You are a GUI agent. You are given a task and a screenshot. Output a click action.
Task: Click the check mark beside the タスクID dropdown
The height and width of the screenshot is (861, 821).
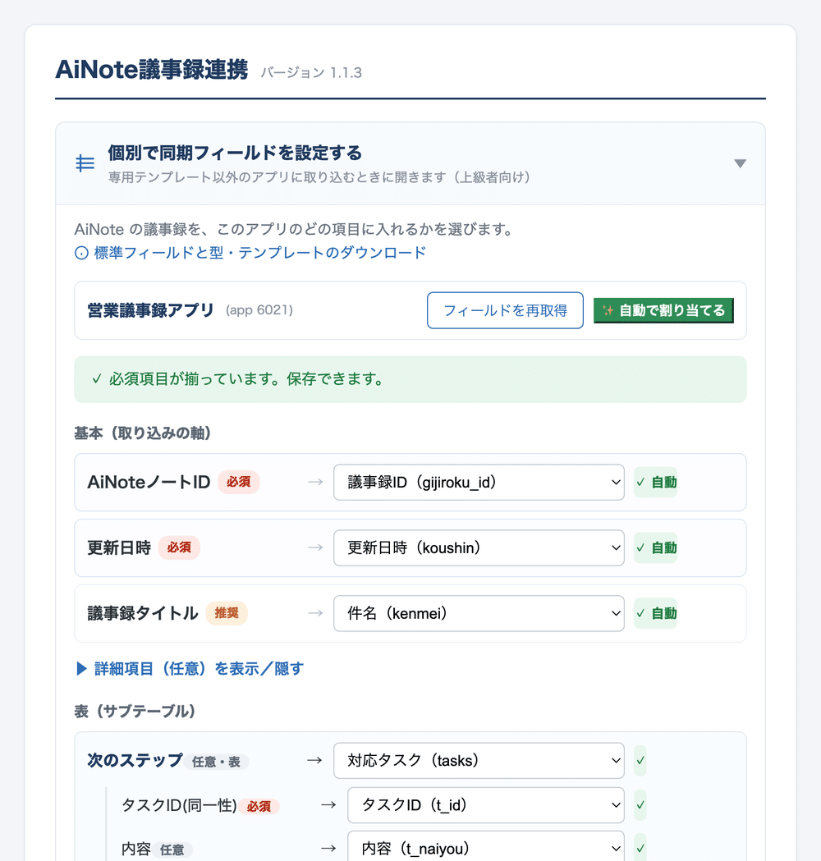(x=640, y=805)
